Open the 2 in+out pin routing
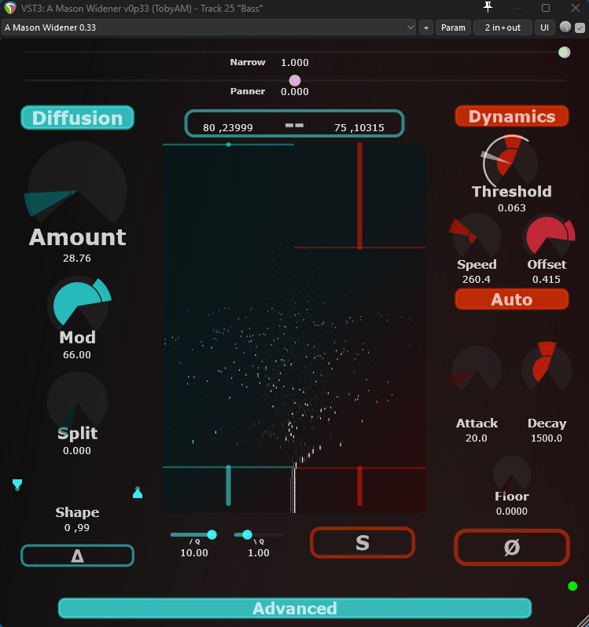The image size is (589, 627). (502, 27)
